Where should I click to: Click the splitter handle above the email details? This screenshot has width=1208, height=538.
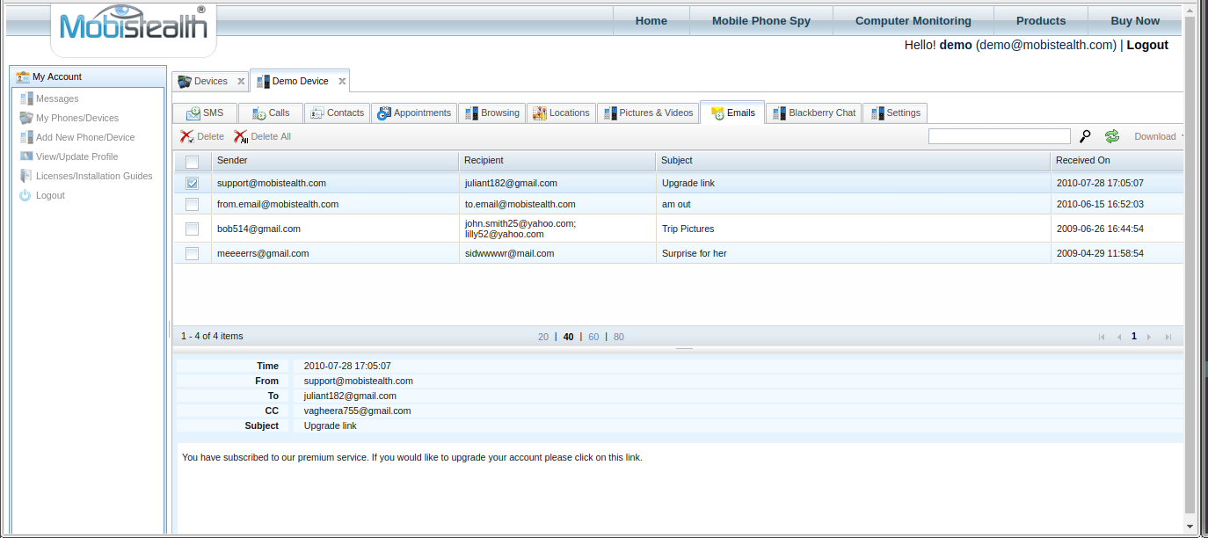point(685,349)
